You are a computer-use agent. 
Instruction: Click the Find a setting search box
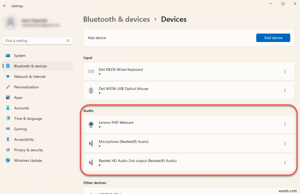(37, 40)
